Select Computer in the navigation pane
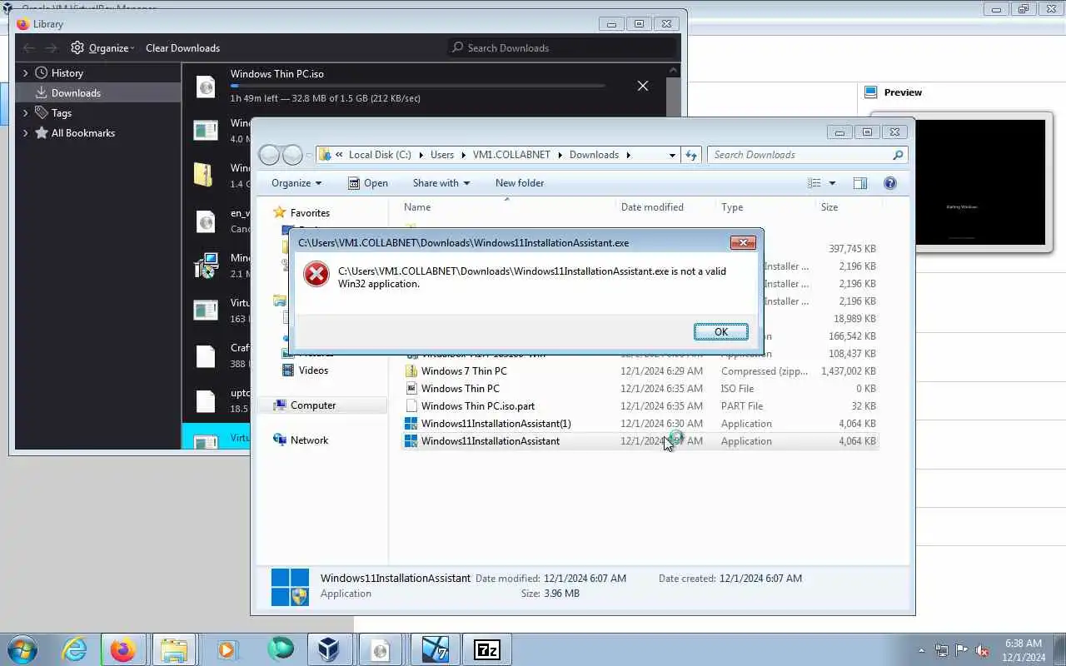 [313, 405]
